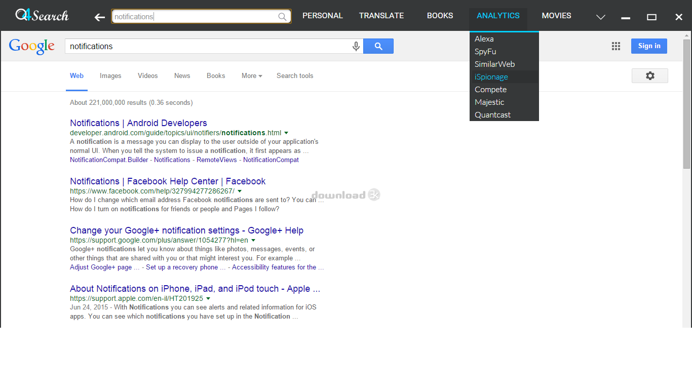This screenshot has height=389, width=692.
Task: Click the vertical scrollbar thumb
Action: click(x=687, y=104)
